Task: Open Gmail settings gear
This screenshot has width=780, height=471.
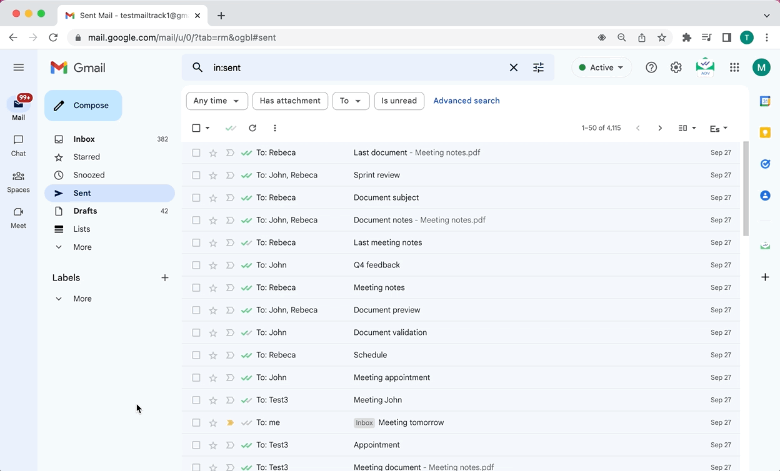Action: (x=676, y=67)
